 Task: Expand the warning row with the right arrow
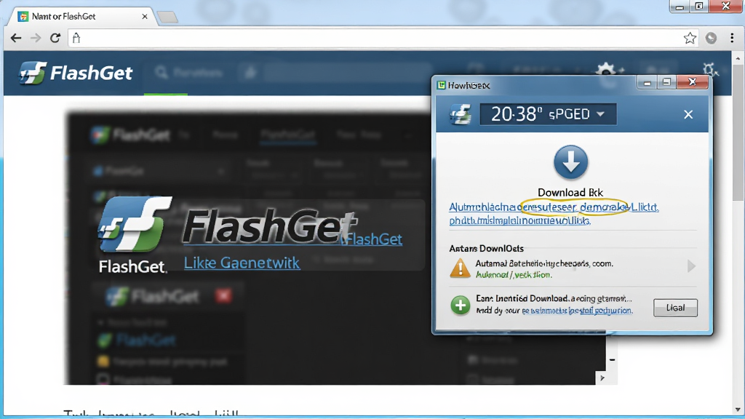691,266
